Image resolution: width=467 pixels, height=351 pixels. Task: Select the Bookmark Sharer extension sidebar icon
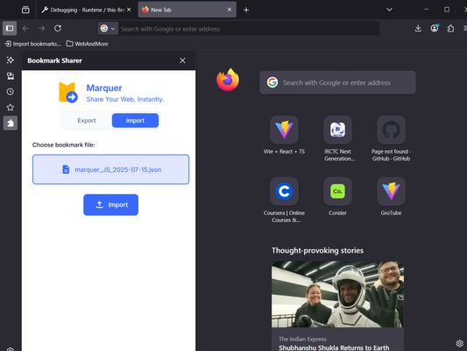pos(11,123)
